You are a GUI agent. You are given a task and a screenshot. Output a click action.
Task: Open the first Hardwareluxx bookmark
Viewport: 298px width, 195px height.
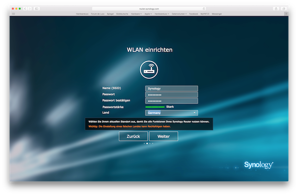pyautogui.click(x=82, y=14)
